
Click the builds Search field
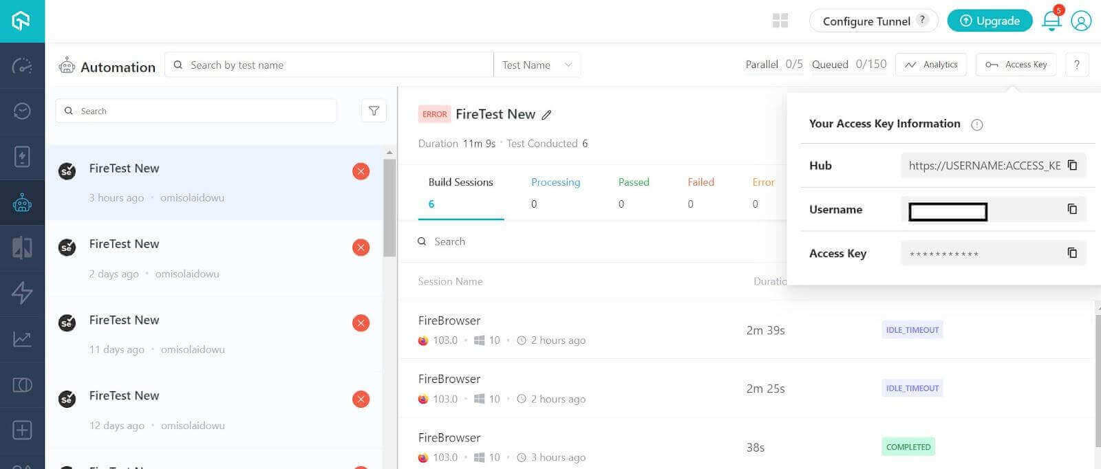pyautogui.click(x=196, y=111)
